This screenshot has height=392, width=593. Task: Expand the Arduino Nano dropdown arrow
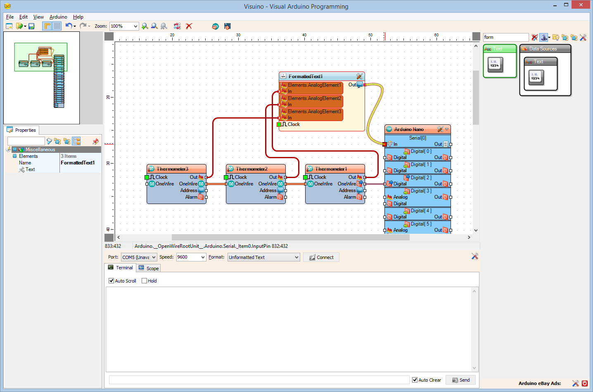(x=447, y=129)
